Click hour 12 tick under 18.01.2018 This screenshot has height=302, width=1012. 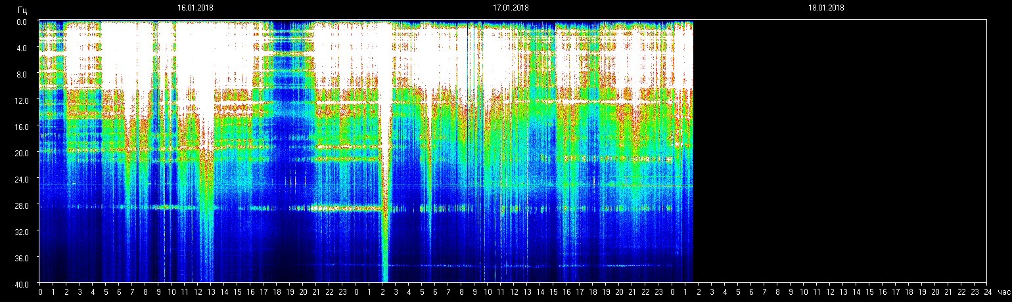pos(829,291)
